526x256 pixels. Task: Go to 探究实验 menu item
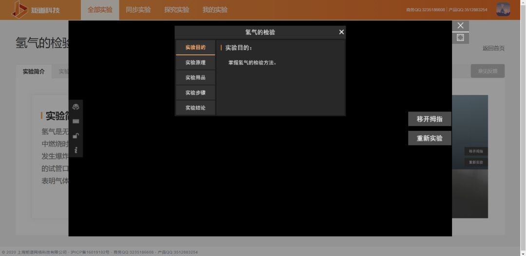click(176, 10)
